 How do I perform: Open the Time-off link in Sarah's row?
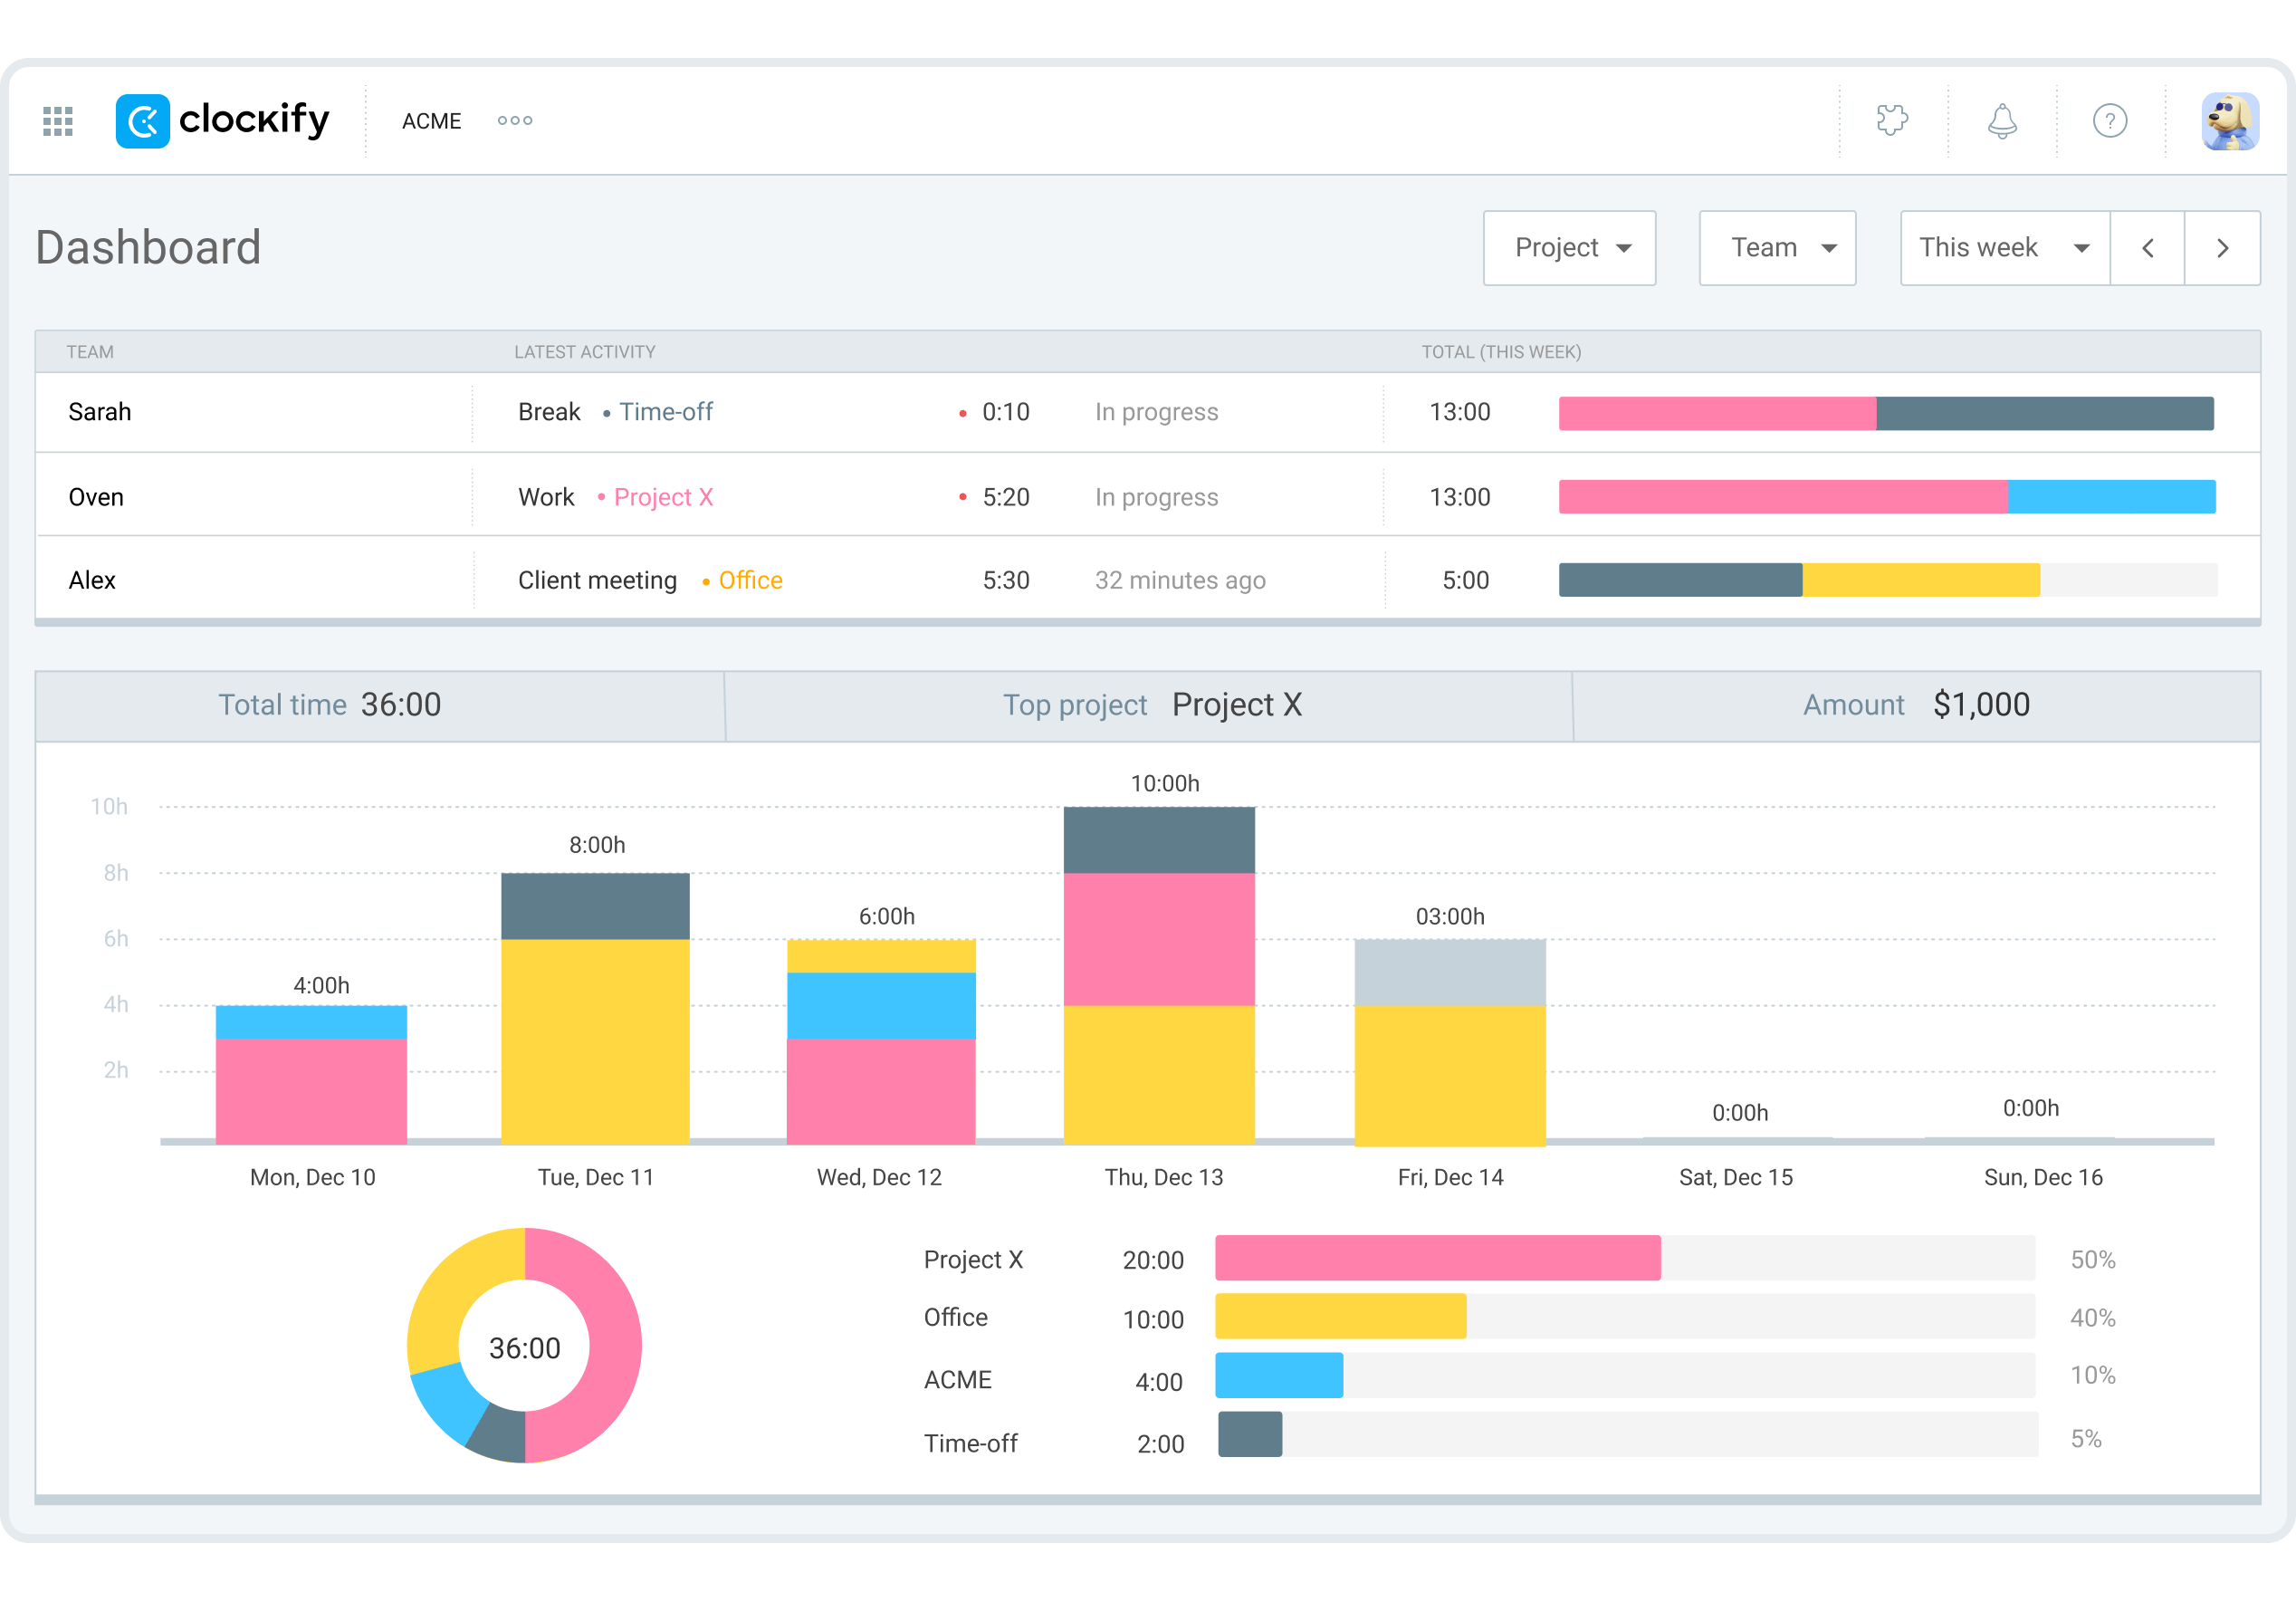[x=665, y=411]
